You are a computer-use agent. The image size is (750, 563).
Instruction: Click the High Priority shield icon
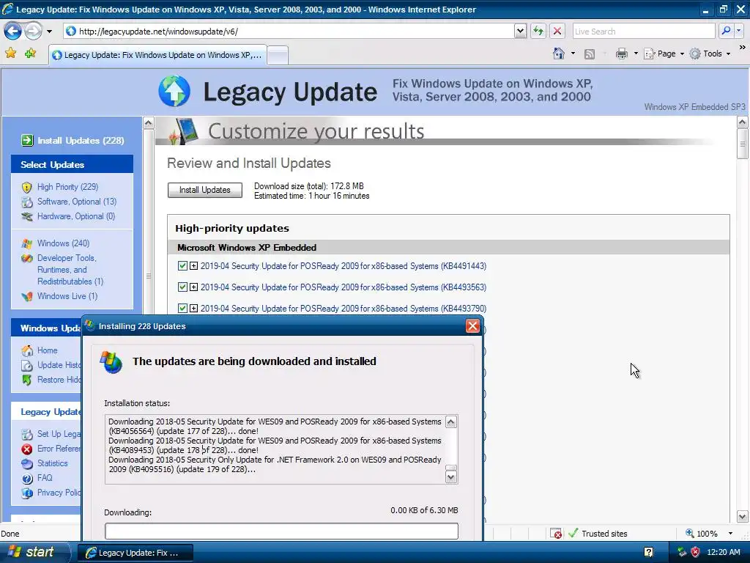[27, 187]
